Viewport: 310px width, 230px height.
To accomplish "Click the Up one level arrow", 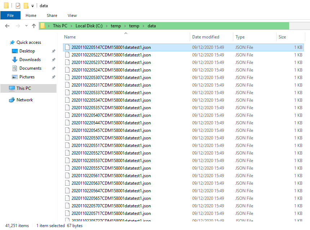I will [x=34, y=26].
